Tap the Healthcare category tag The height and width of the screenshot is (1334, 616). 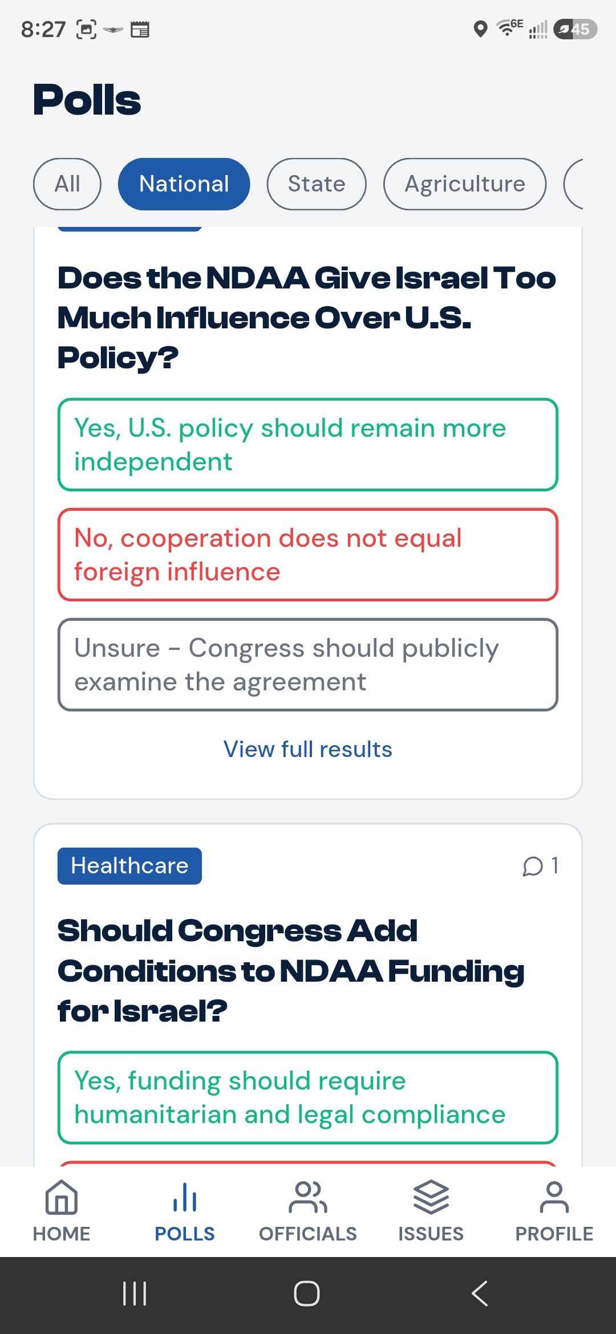tap(129, 866)
